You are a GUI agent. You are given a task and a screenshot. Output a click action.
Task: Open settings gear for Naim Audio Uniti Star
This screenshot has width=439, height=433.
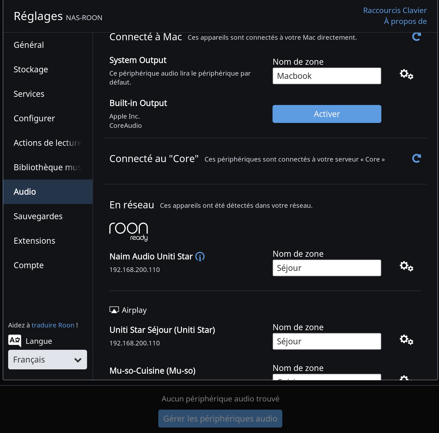tap(406, 266)
